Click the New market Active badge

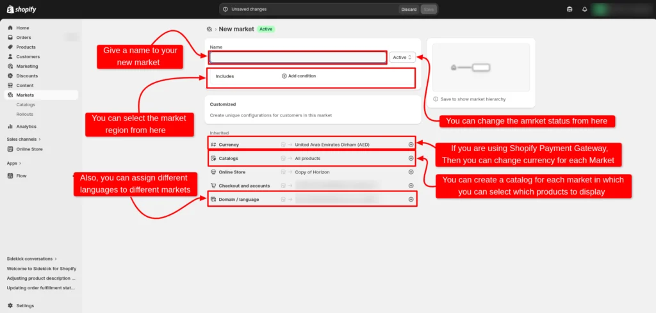tap(266, 29)
